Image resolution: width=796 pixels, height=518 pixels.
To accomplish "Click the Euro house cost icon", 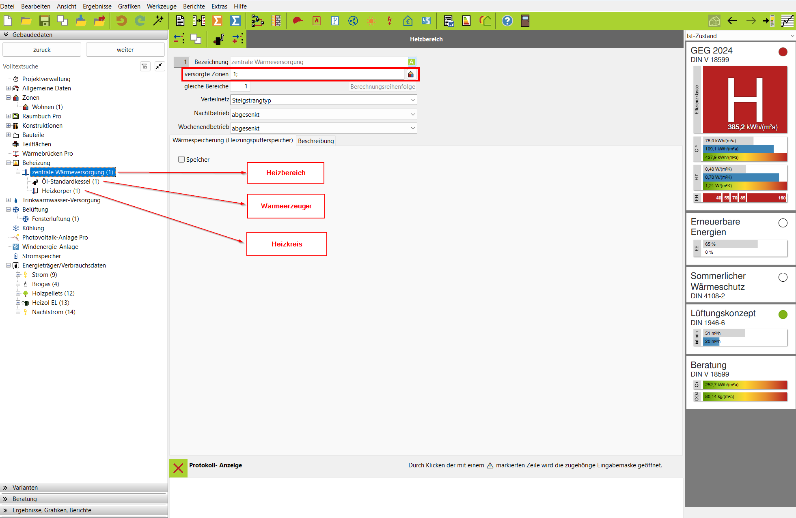I will coord(408,21).
